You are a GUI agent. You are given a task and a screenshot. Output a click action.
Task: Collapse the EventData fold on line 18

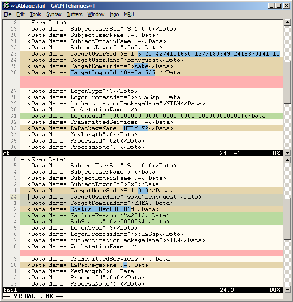tap(23, 23)
